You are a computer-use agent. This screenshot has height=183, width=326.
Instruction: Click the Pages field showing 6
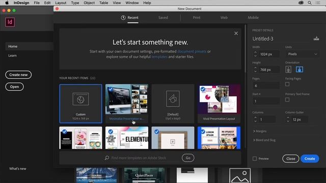point(266,86)
